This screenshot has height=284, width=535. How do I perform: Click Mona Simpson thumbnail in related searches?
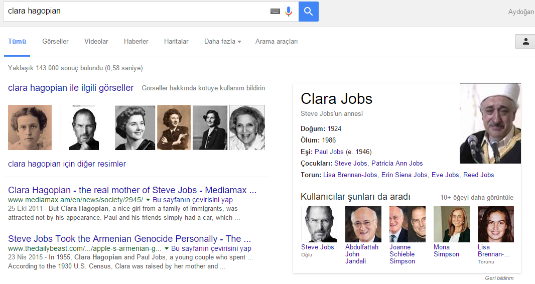point(452,224)
